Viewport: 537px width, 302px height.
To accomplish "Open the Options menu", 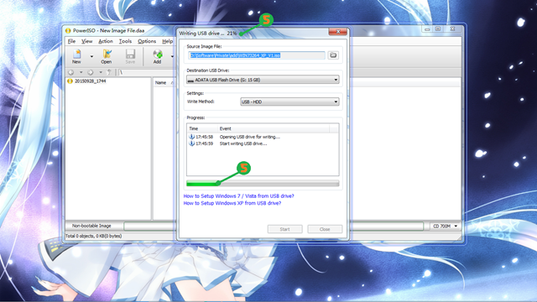I will point(147,41).
